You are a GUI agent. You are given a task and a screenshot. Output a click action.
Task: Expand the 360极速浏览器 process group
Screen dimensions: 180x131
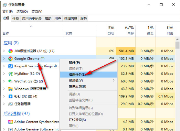pos(4,51)
